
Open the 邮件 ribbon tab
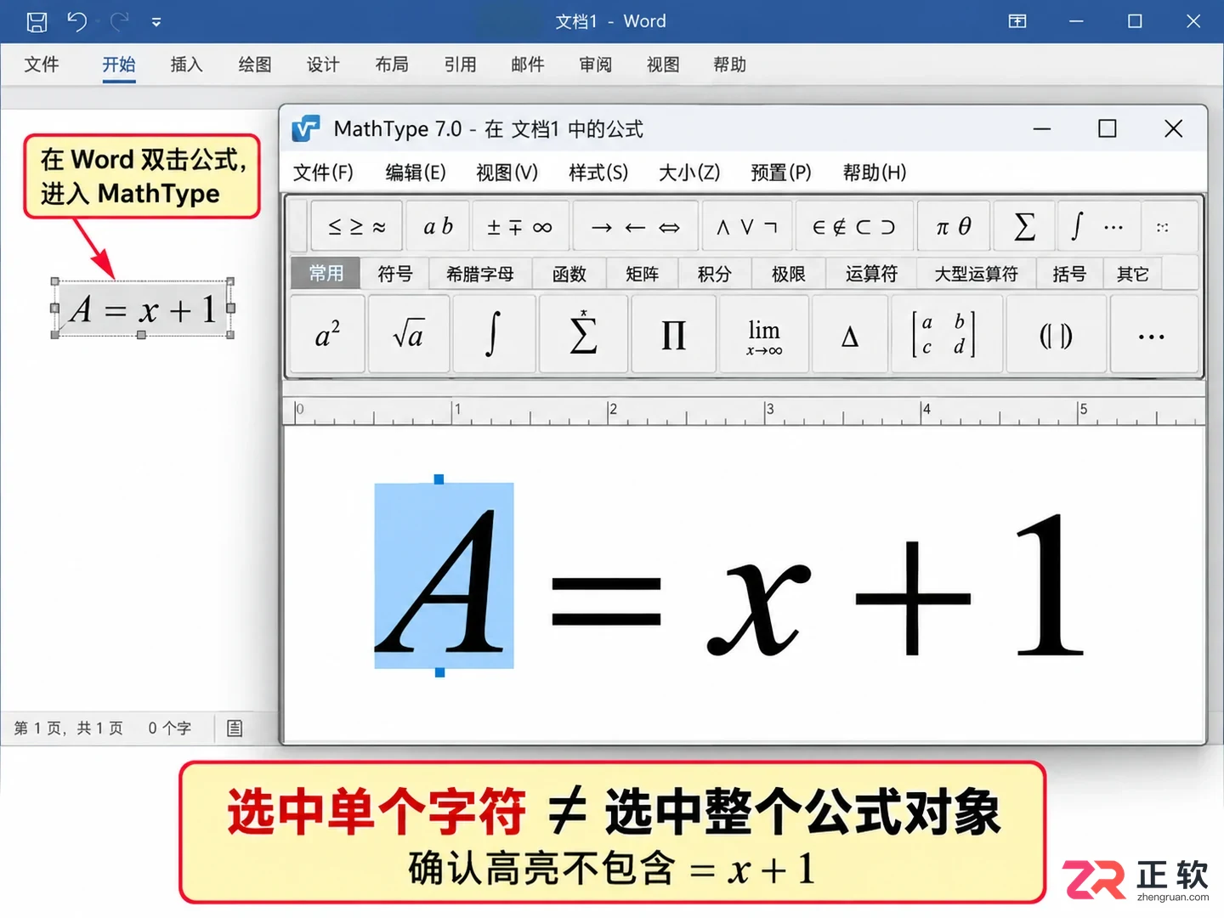527,65
